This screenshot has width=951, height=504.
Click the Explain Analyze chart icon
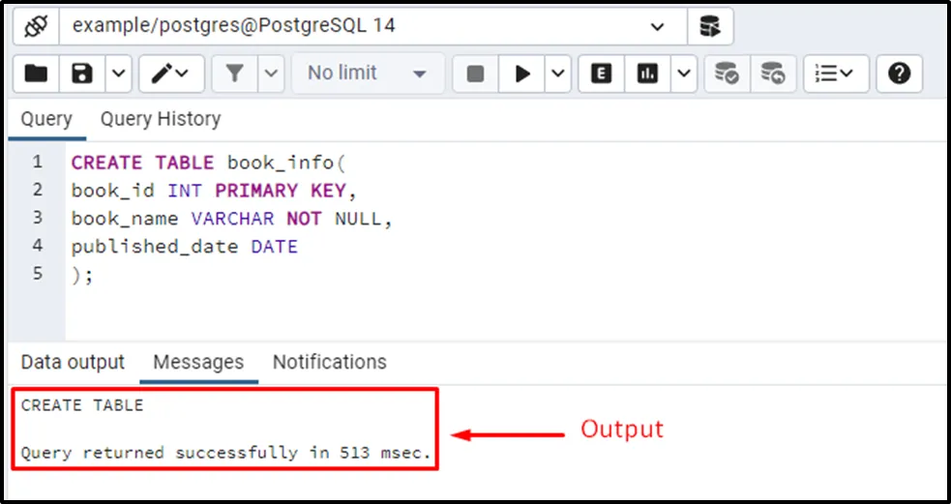point(647,74)
